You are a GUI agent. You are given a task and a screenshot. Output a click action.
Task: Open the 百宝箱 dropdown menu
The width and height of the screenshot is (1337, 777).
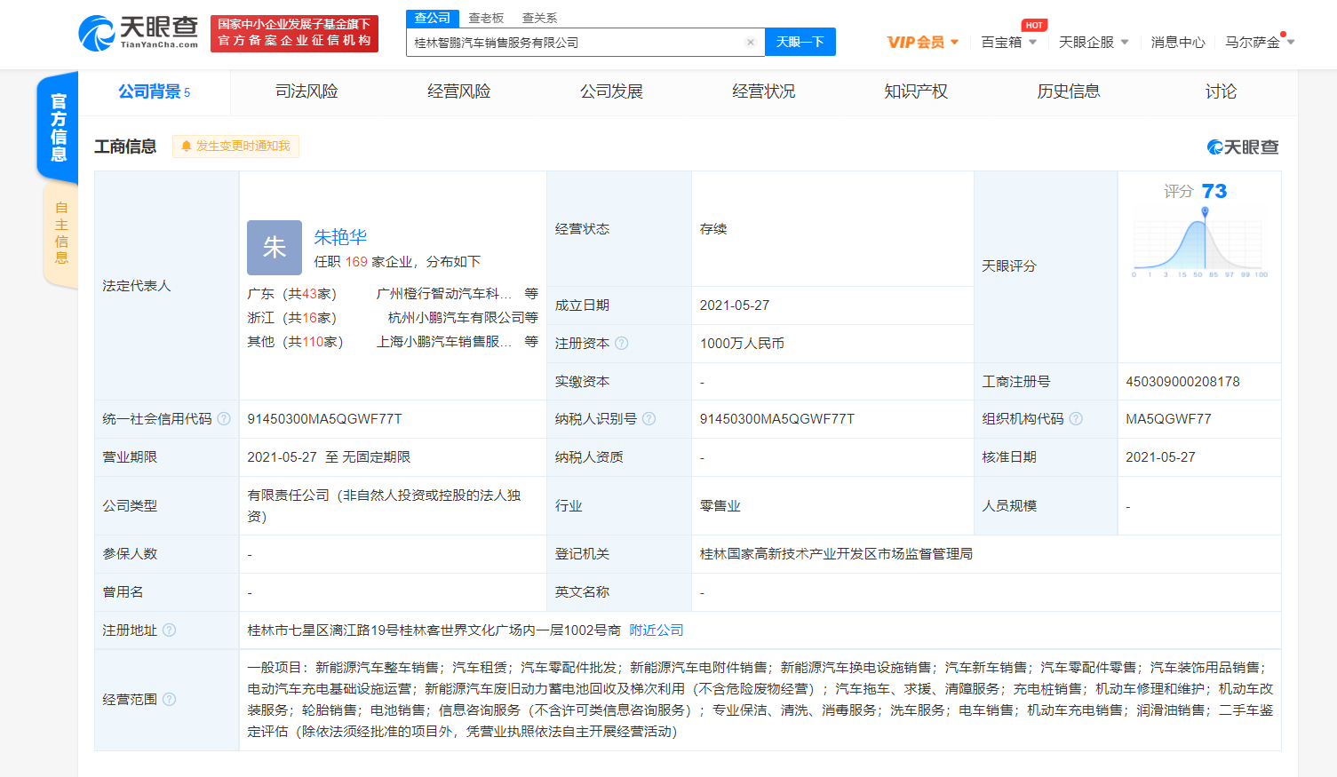(x=1008, y=43)
